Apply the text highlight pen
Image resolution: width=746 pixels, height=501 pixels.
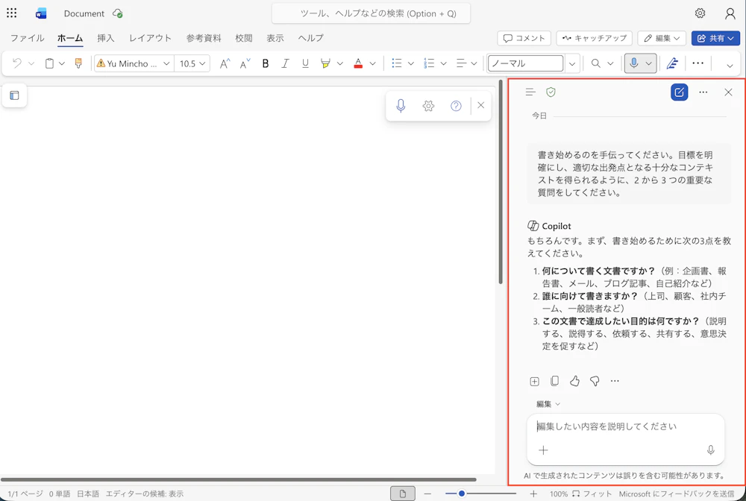pos(325,63)
